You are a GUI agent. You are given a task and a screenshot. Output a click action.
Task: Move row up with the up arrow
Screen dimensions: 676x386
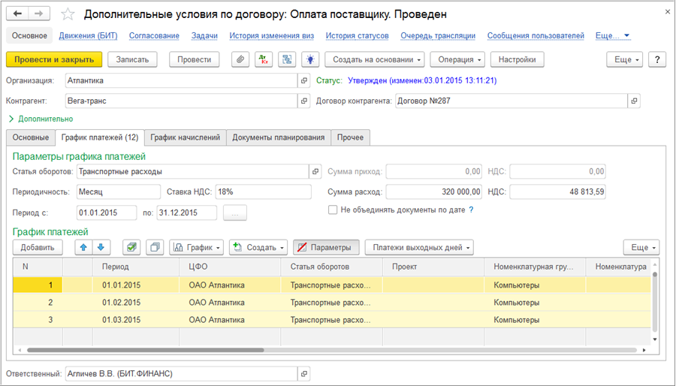(x=83, y=247)
